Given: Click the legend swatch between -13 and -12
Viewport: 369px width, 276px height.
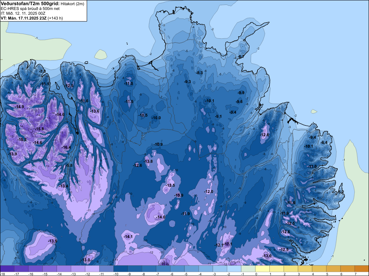Looking at the screenshot, I should [78, 269].
